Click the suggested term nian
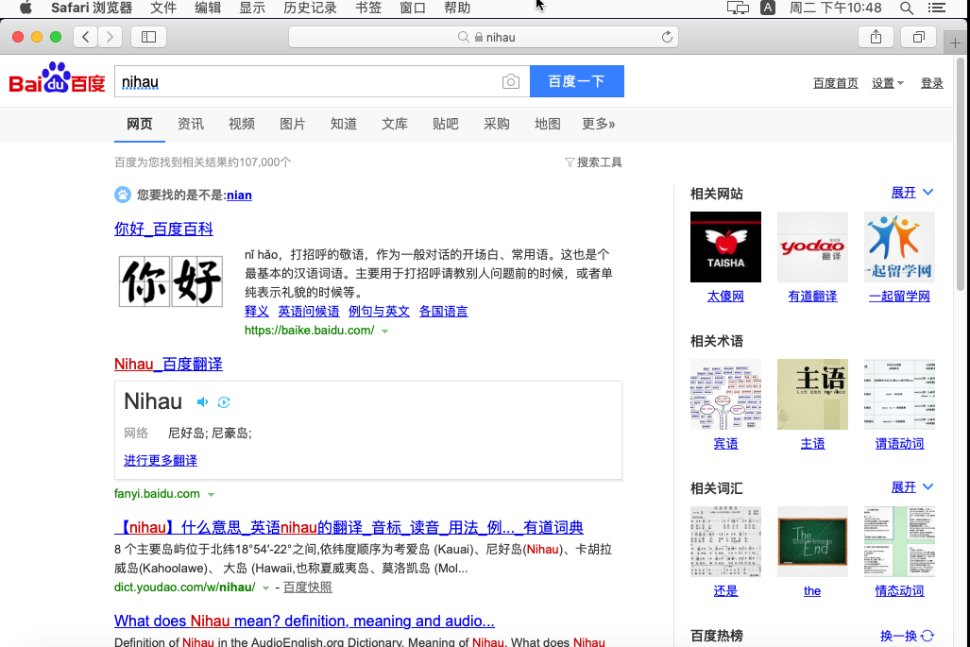This screenshot has height=647, width=970. click(239, 196)
